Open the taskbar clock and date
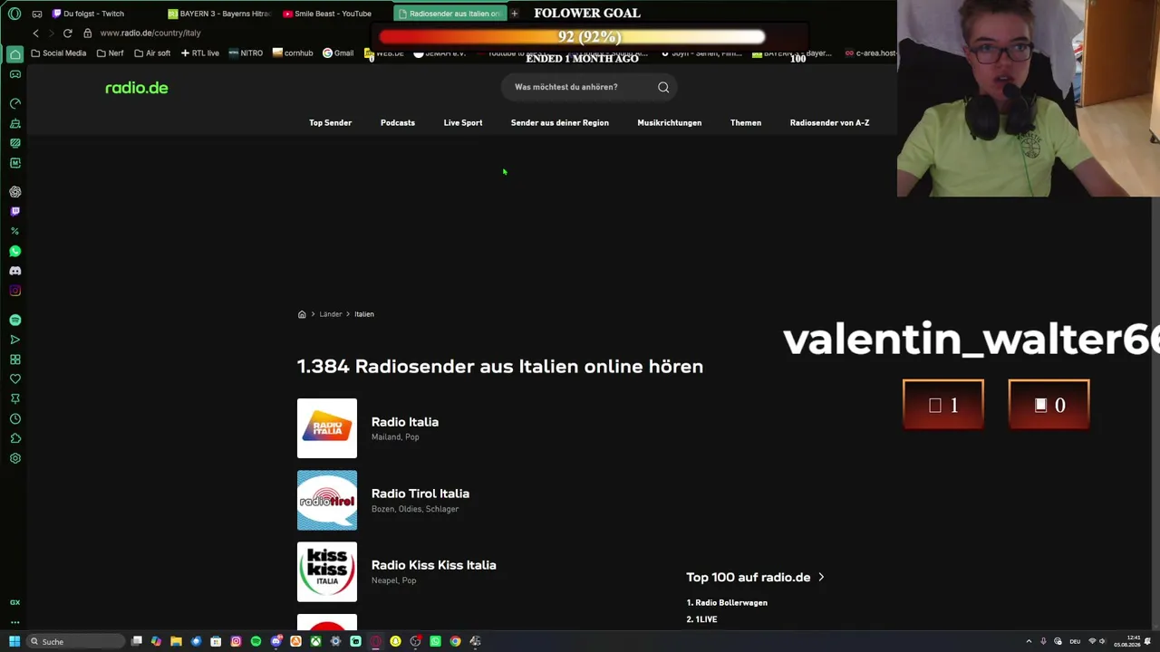The width and height of the screenshot is (1160, 652). tap(1127, 641)
